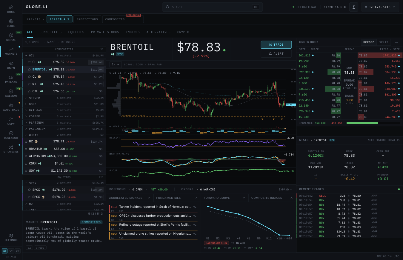The height and width of the screenshot is (260, 403).
Task: Open the Strategies shuffle icon
Action: [x=11, y=149]
